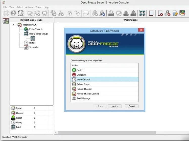Cancel the Scheduled Task Wizard
Image resolution: width=189 pixels, height=141 pixels.
[x=132, y=106]
